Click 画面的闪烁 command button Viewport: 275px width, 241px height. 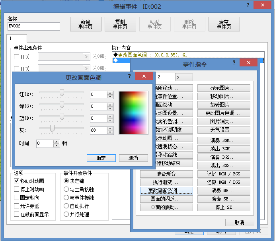tap(166, 199)
